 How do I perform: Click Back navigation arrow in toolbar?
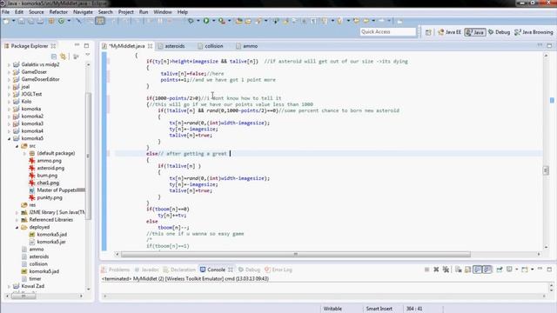[x=366, y=21]
